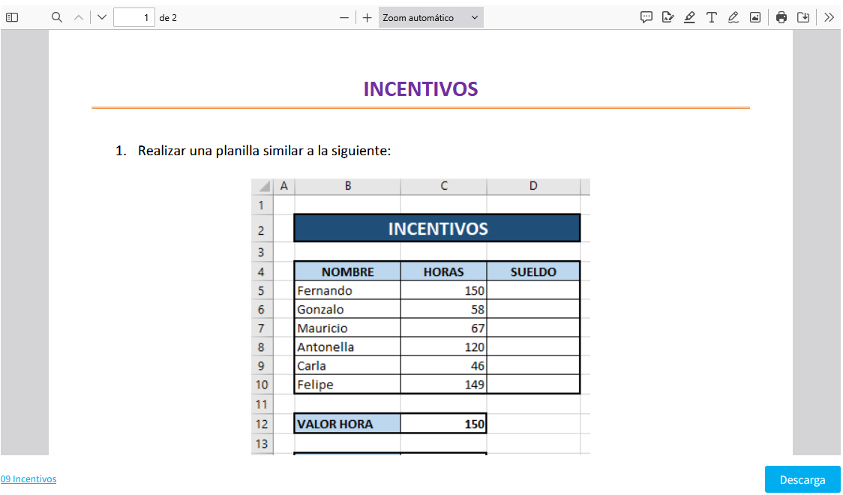The height and width of the screenshot is (495, 843).
Task: Open the find-in-document search
Action: [57, 17]
